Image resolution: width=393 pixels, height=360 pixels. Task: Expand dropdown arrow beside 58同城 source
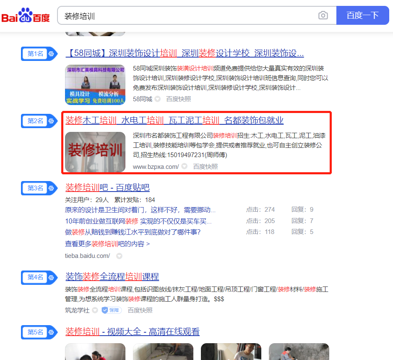[157, 99]
